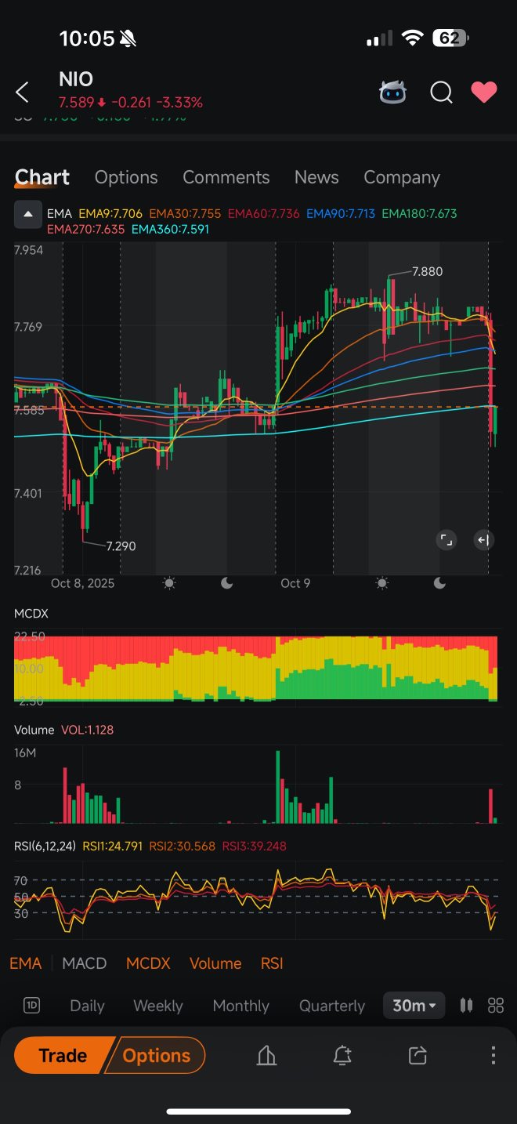
Task: Tap the share icon
Action: pos(418,1056)
